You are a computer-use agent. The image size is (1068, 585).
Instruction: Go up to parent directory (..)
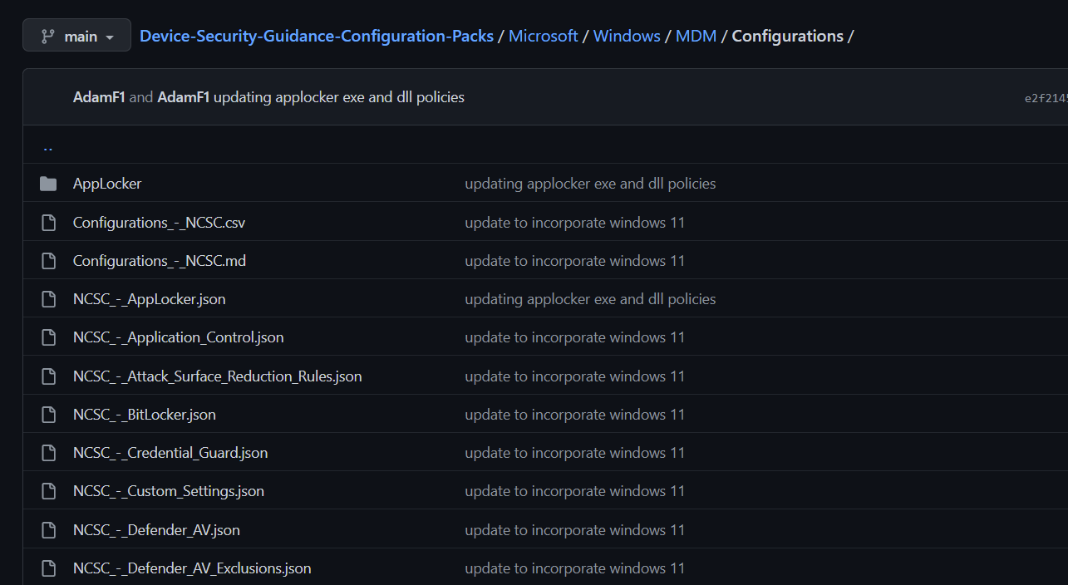click(x=47, y=147)
